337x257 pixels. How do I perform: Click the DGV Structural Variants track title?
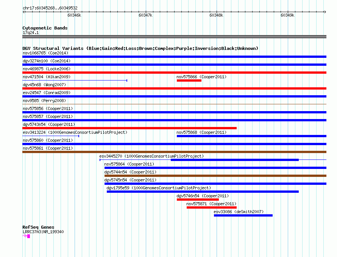pyautogui.click(x=140, y=48)
